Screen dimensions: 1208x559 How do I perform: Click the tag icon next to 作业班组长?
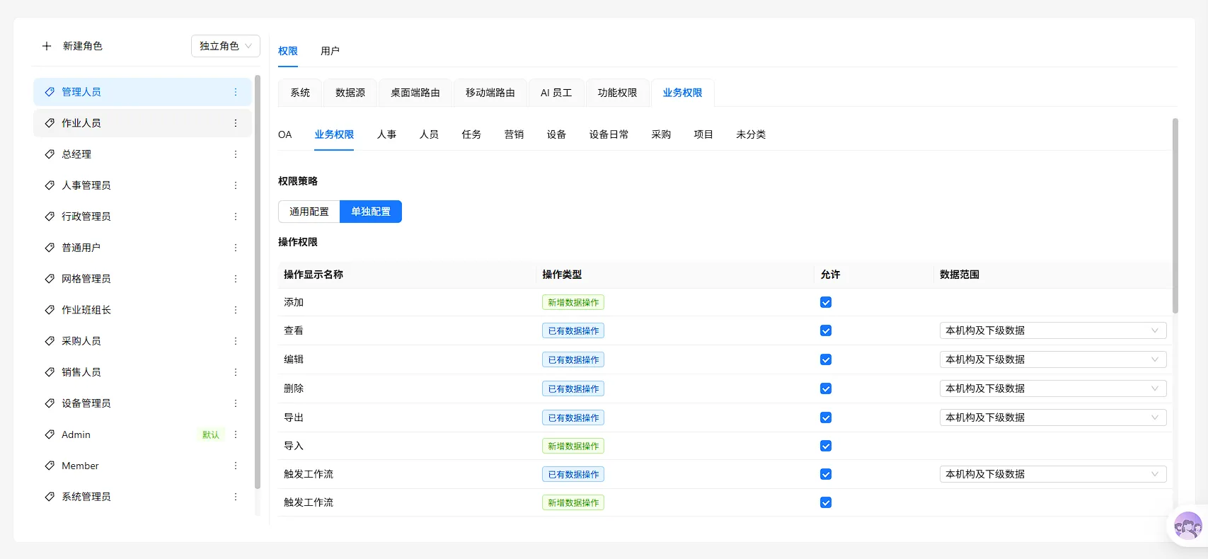pos(50,310)
